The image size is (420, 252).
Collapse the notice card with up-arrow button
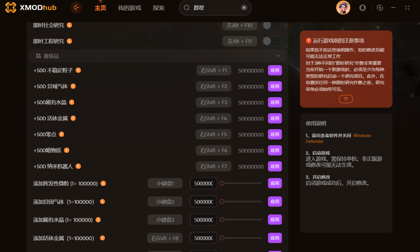pos(346,99)
